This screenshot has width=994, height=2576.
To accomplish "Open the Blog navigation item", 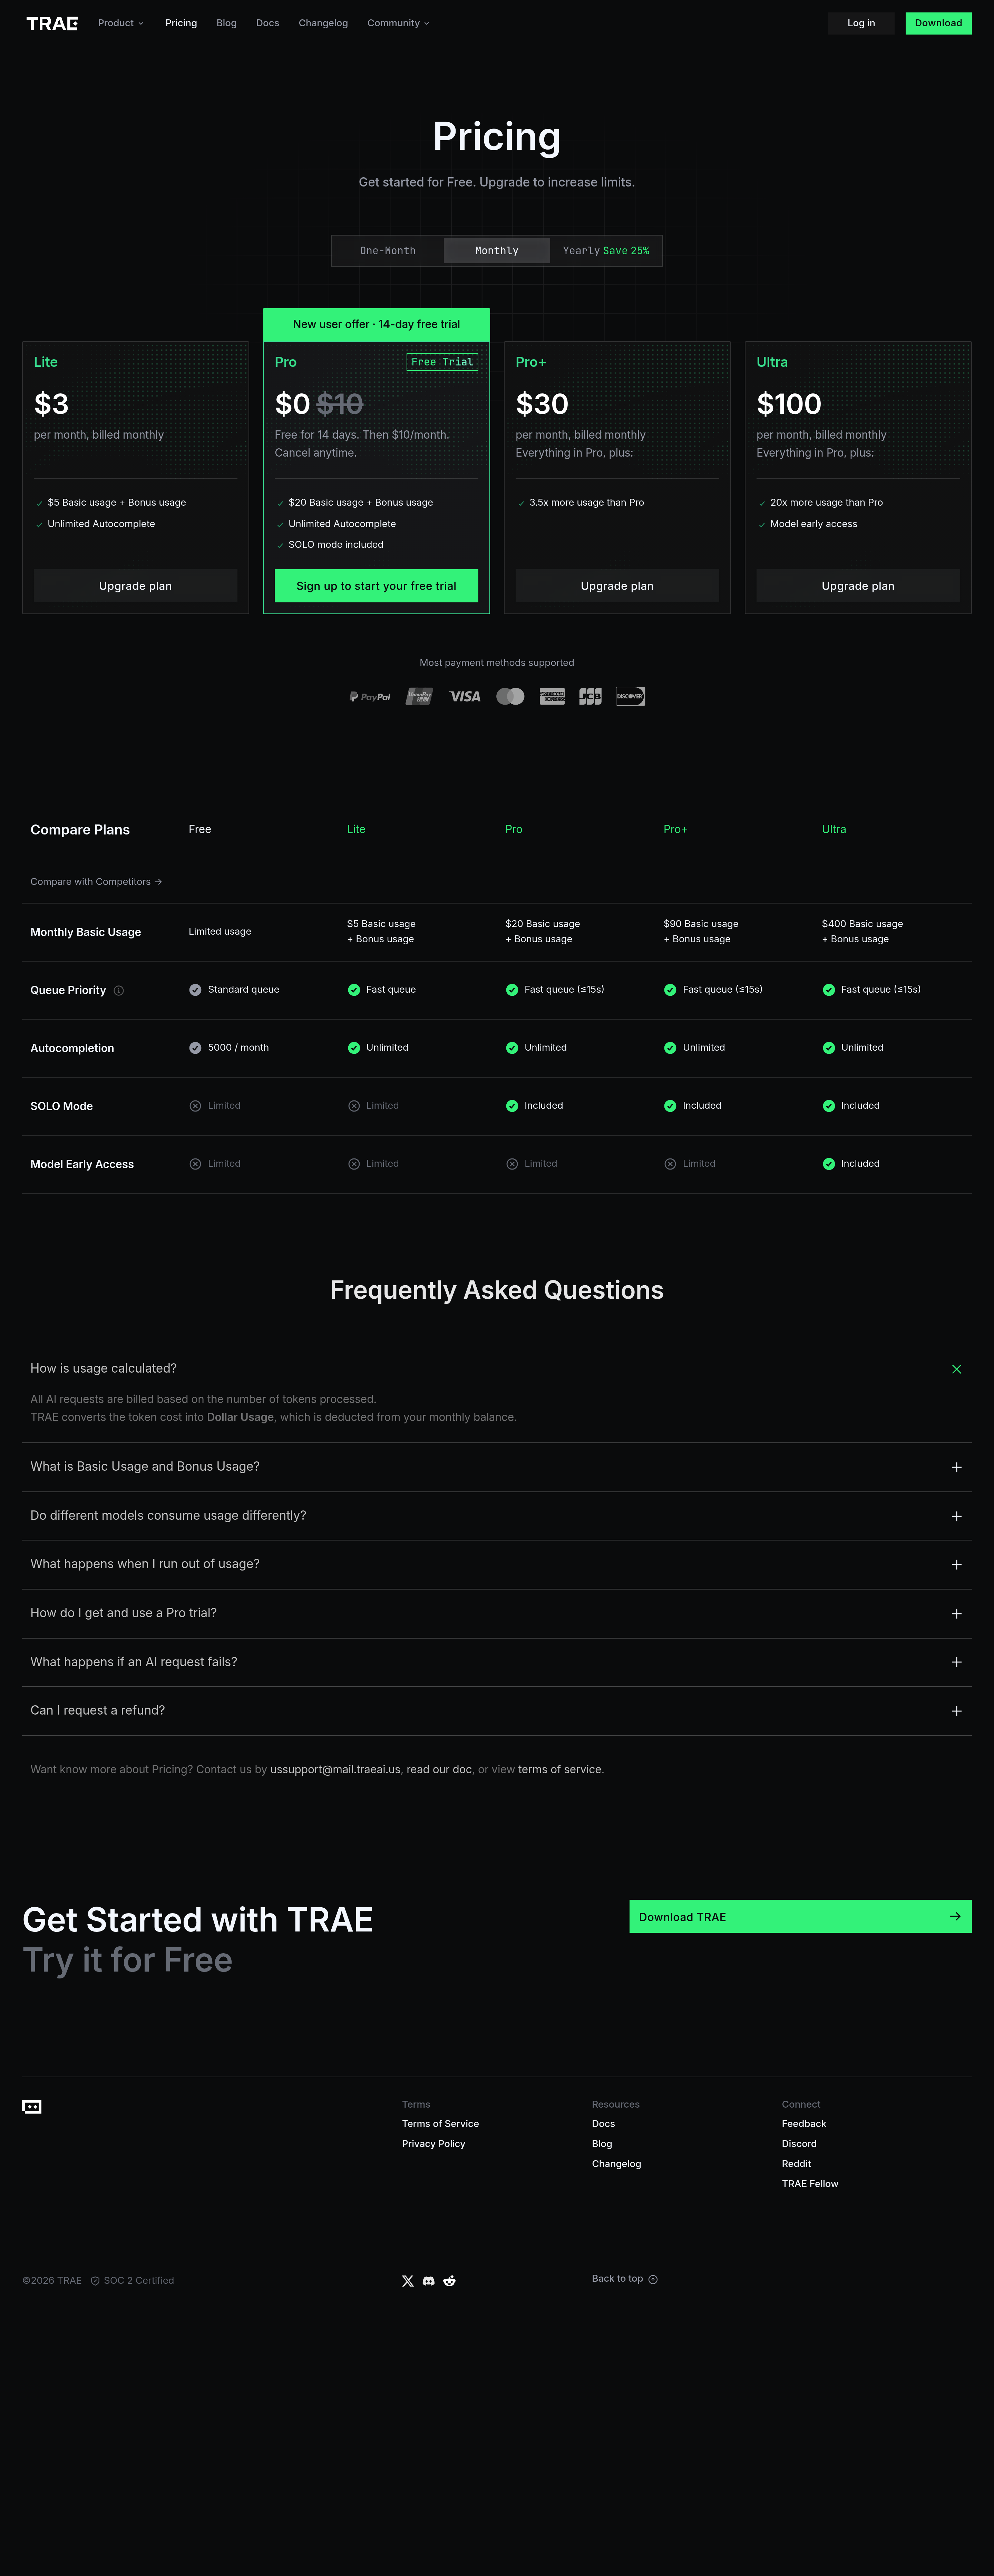I will (227, 23).
